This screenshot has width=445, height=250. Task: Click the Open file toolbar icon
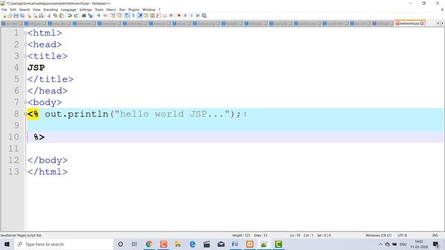pos(10,15)
